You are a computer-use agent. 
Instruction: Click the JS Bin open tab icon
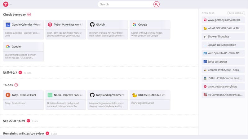205,78
